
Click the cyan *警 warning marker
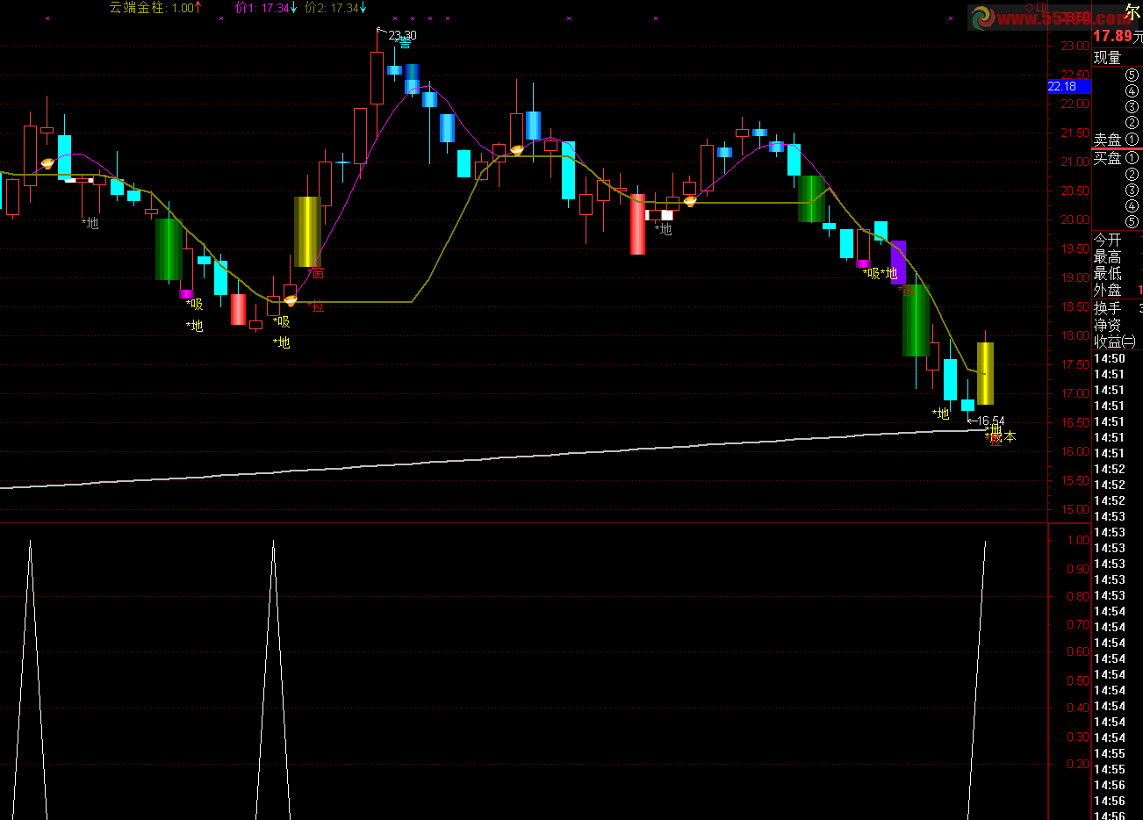(403, 44)
